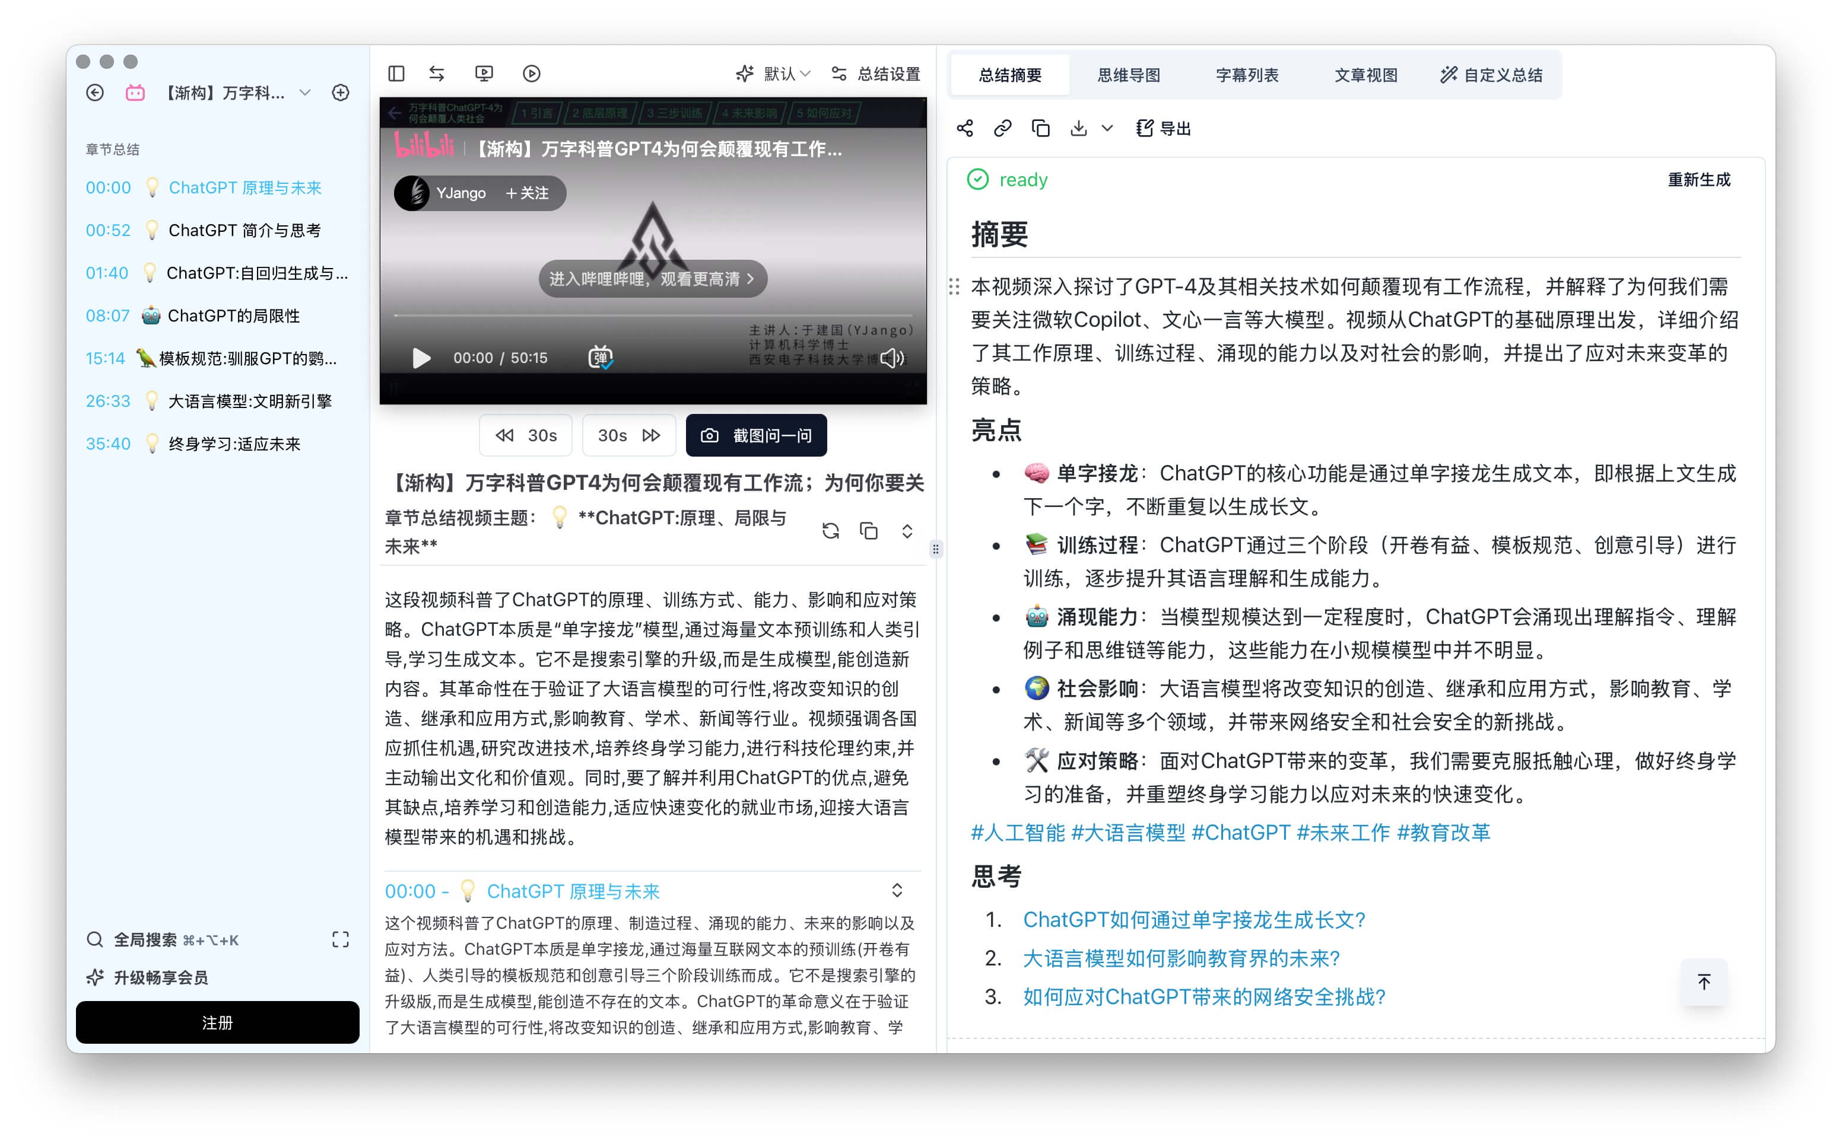The image size is (1842, 1141).
Task: Click the swap layout arrows icon
Action: click(436, 73)
